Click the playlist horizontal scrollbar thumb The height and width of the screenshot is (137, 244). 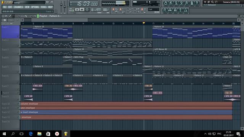coord(59,20)
